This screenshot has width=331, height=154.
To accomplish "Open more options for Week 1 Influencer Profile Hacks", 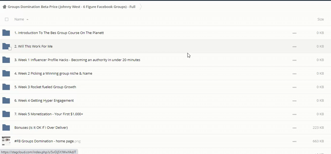I will point(294,60).
